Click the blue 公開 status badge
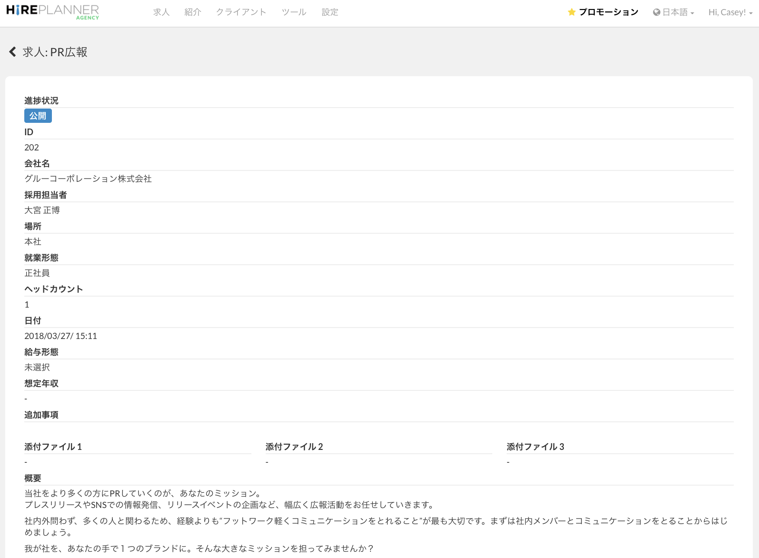This screenshot has width=759, height=558. [x=38, y=116]
